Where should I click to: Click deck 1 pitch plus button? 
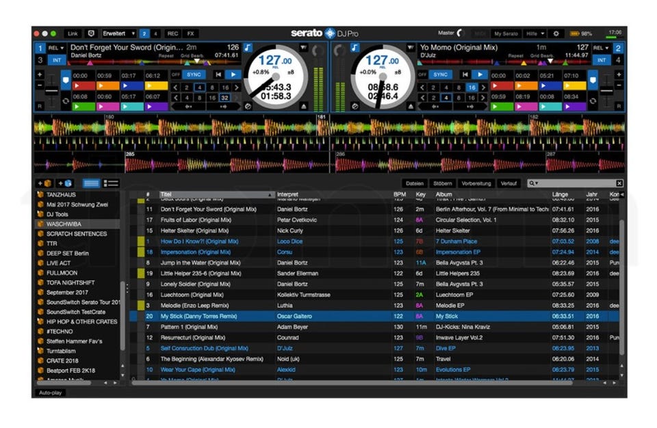pos(40,75)
